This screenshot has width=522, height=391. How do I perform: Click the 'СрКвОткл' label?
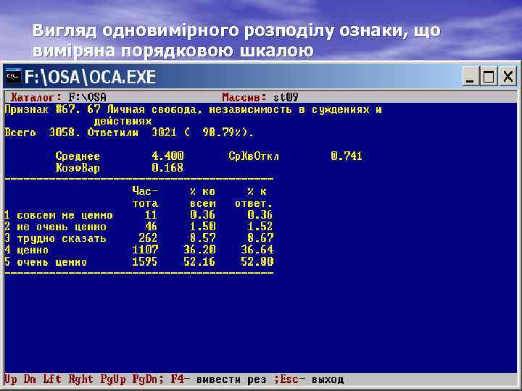point(253,156)
